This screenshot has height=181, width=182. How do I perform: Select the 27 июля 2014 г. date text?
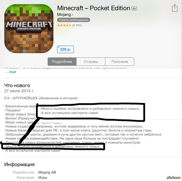point(19,91)
